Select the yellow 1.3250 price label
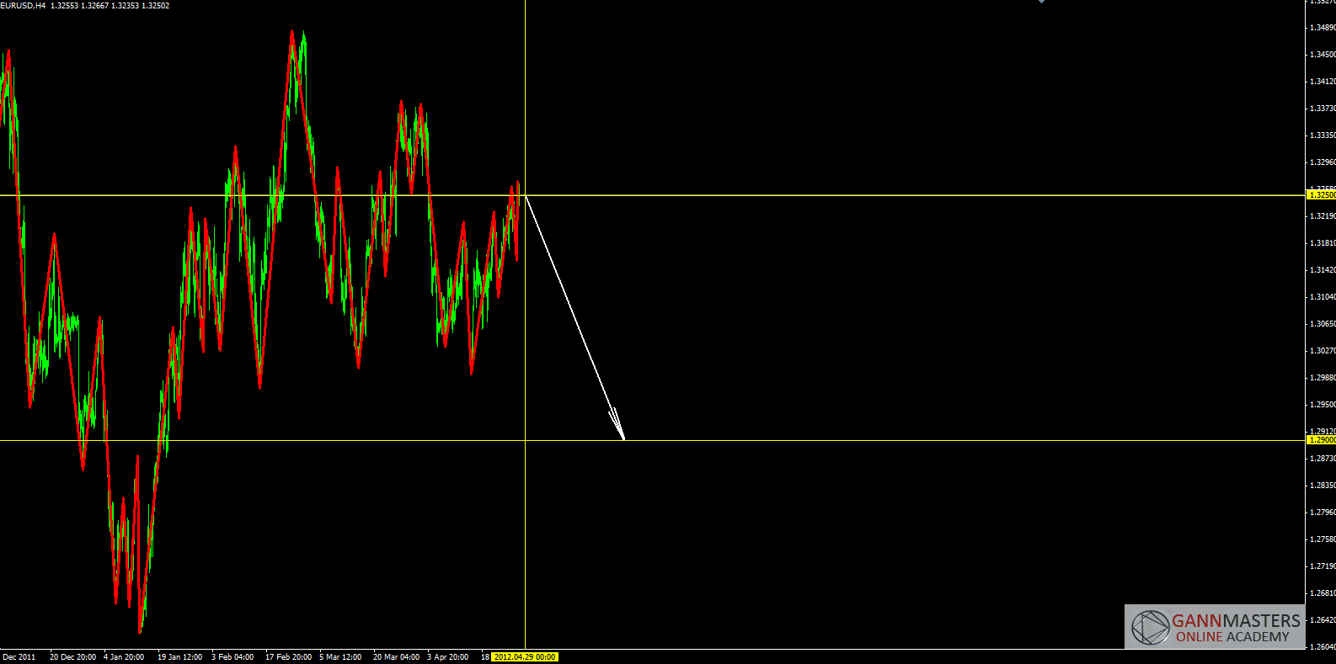The height and width of the screenshot is (664, 1336). pos(1321,195)
